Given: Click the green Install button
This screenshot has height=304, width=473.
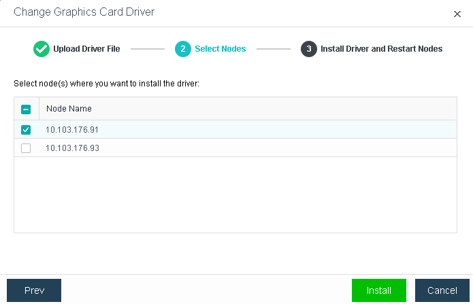Looking at the screenshot, I should [x=378, y=290].
